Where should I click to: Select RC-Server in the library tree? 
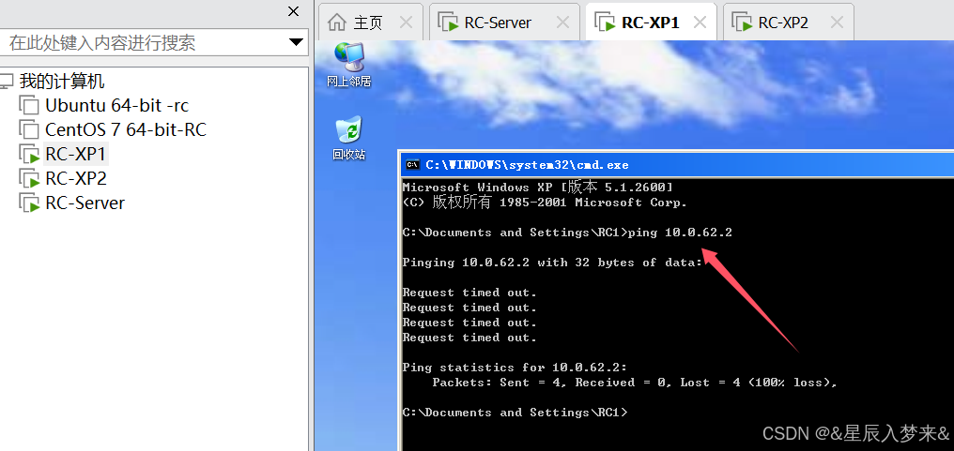(x=85, y=203)
